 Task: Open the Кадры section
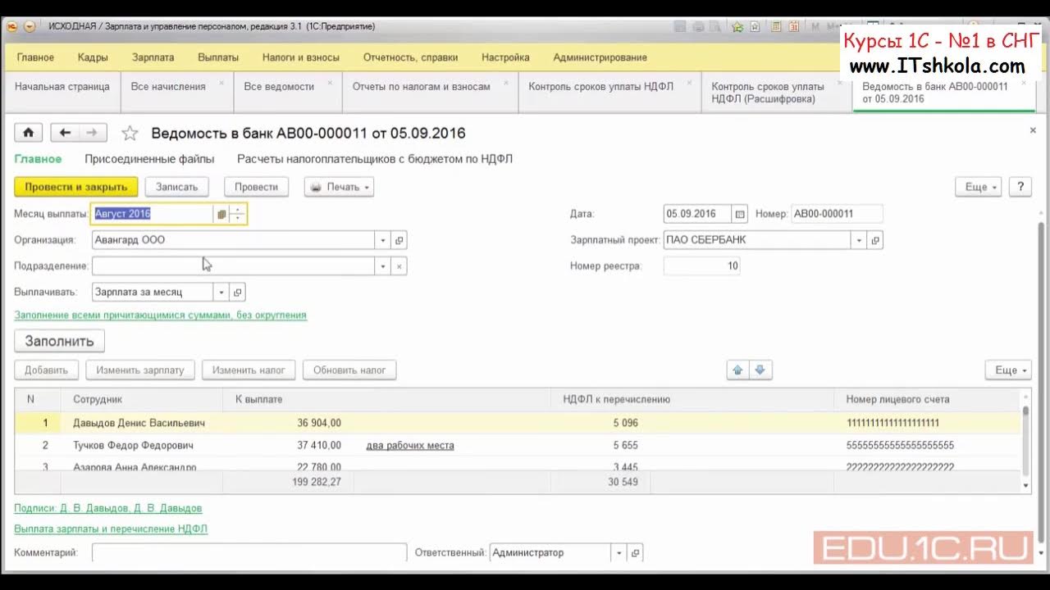[93, 57]
